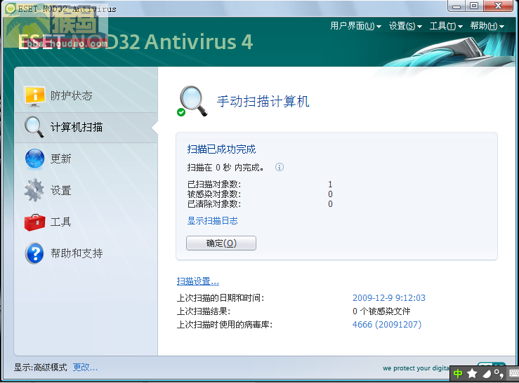Open the 帮助(H) dropdown menu

(x=487, y=26)
